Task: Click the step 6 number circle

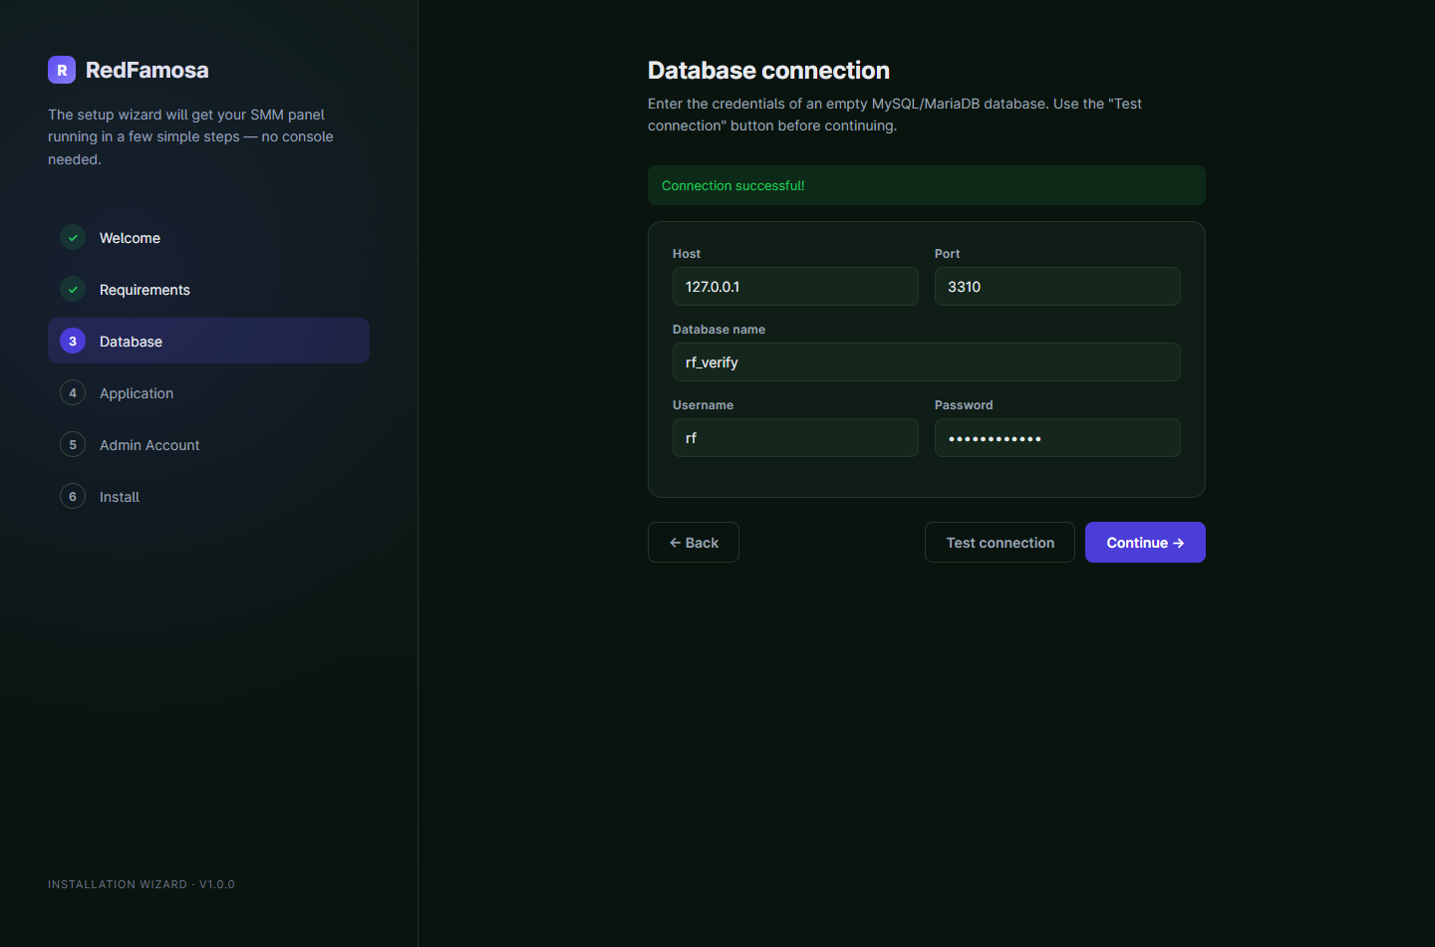Action: (x=73, y=496)
